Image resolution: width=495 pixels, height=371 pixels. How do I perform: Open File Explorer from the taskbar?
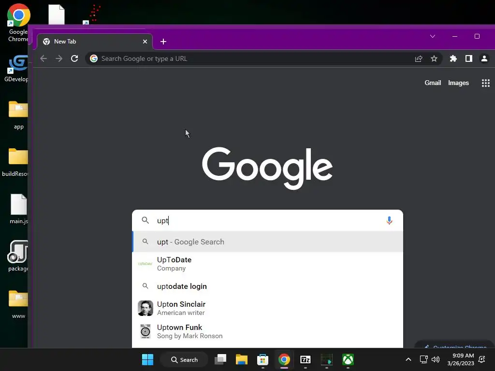[242, 359]
